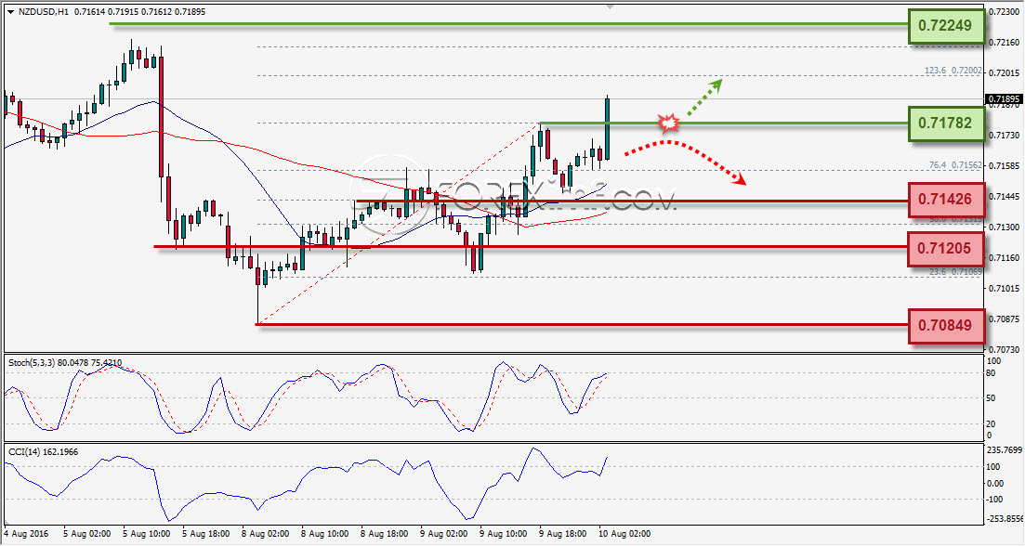Click the Fibonacci 23.6 0.71069 label
1025x546 pixels.
(955, 272)
